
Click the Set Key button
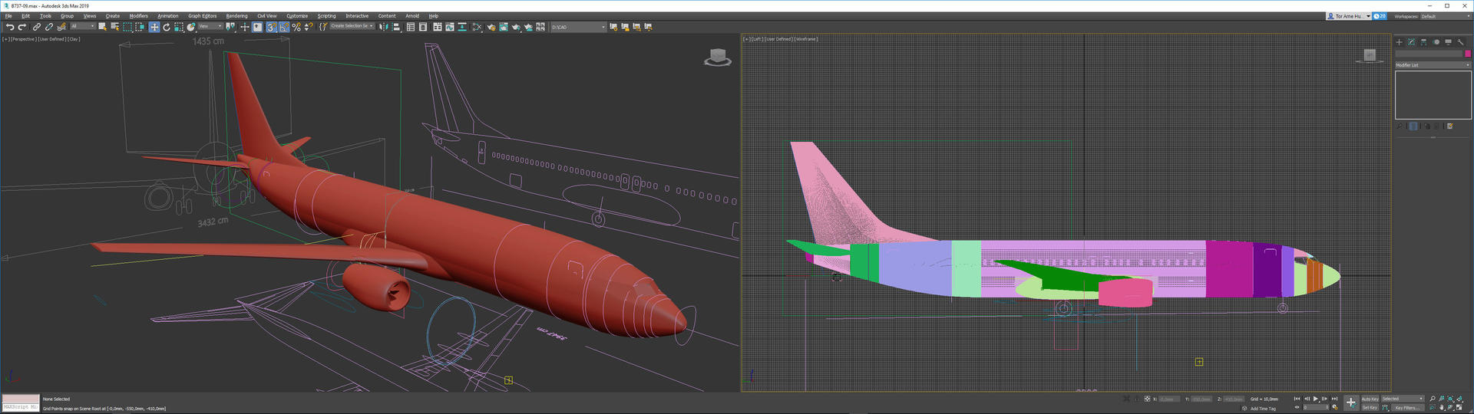[1370, 408]
